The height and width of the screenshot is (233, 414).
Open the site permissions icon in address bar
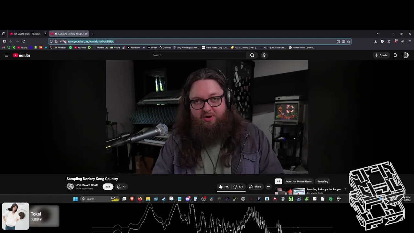pos(61,41)
